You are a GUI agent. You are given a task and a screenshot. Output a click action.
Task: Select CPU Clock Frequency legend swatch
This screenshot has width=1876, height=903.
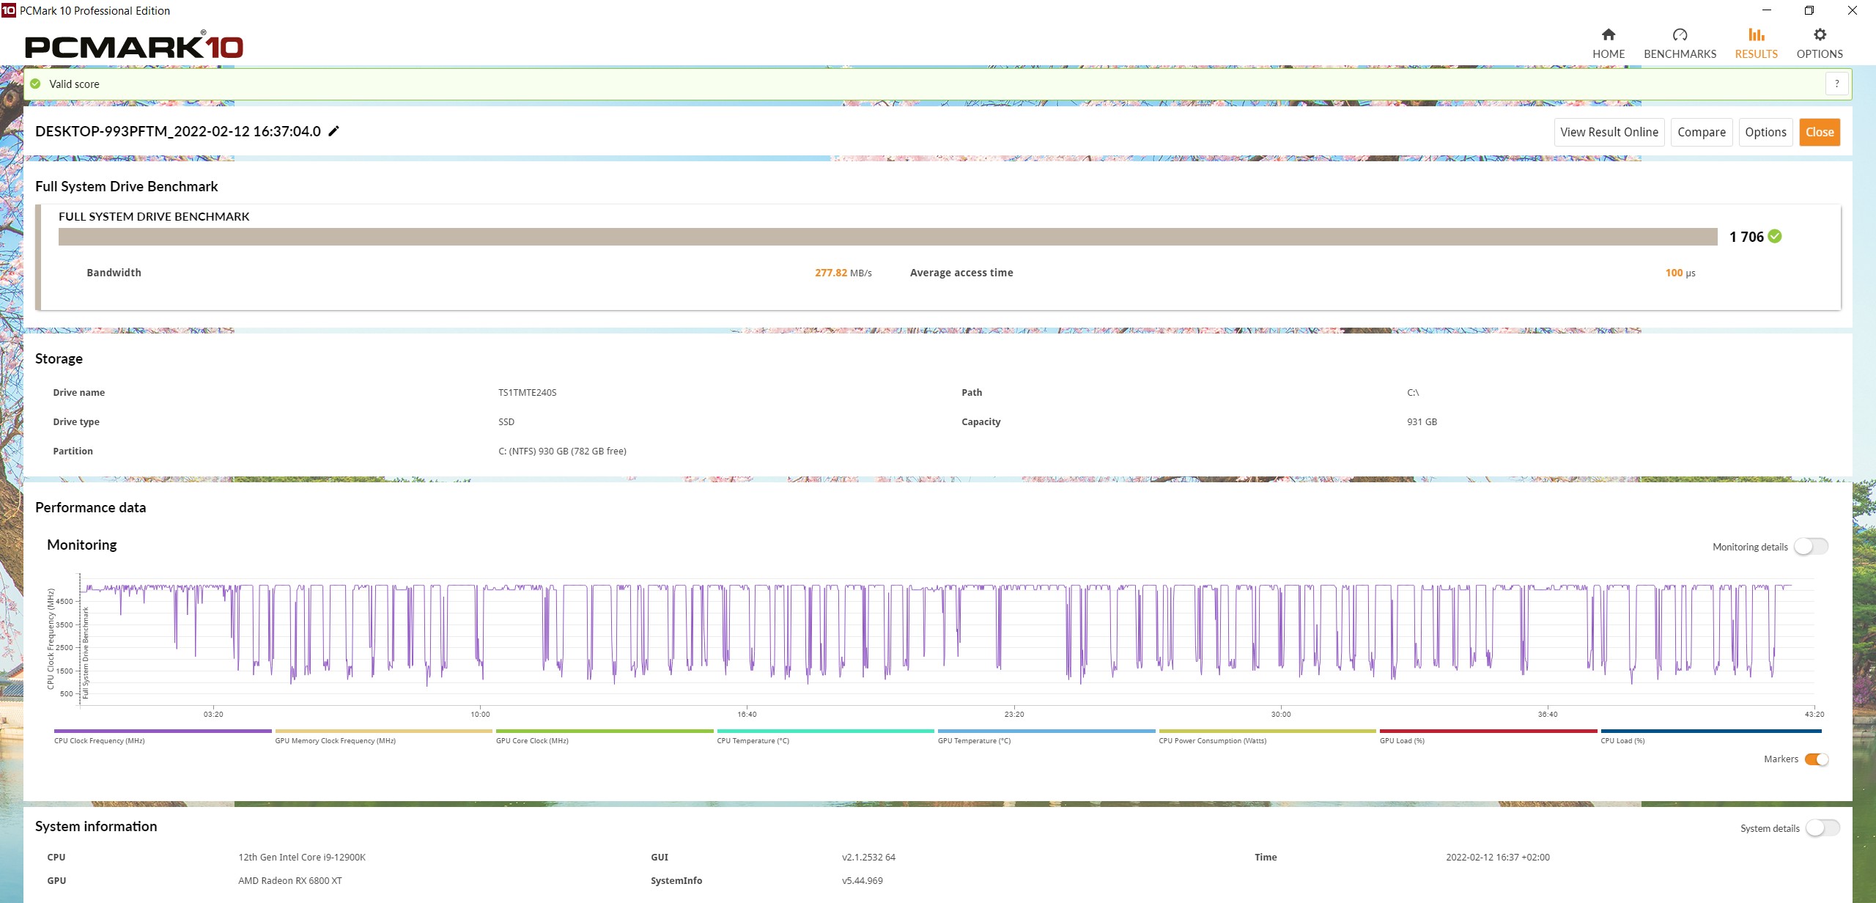pyautogui.click(x=163, y=731)
